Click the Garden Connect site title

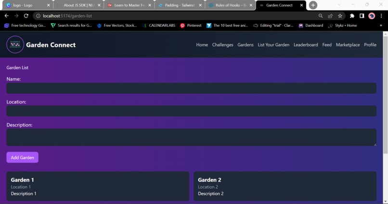[x=51, y=45]
